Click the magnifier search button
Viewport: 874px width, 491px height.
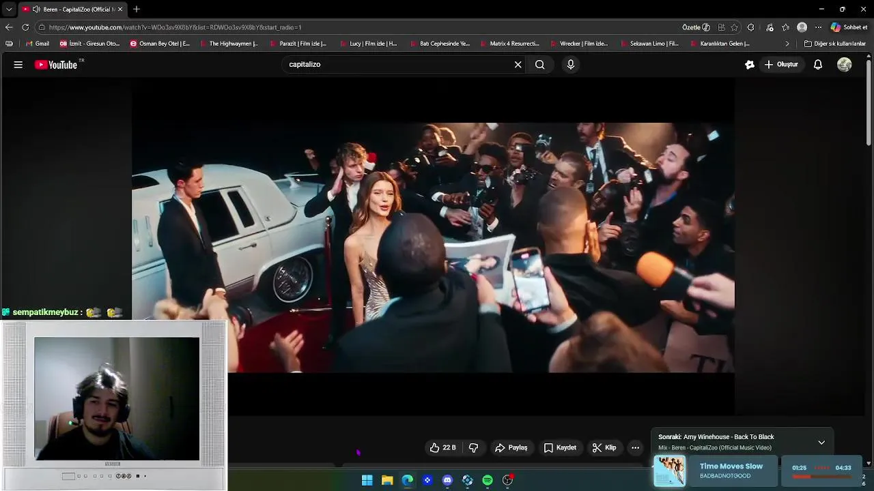tap(540, 65)
